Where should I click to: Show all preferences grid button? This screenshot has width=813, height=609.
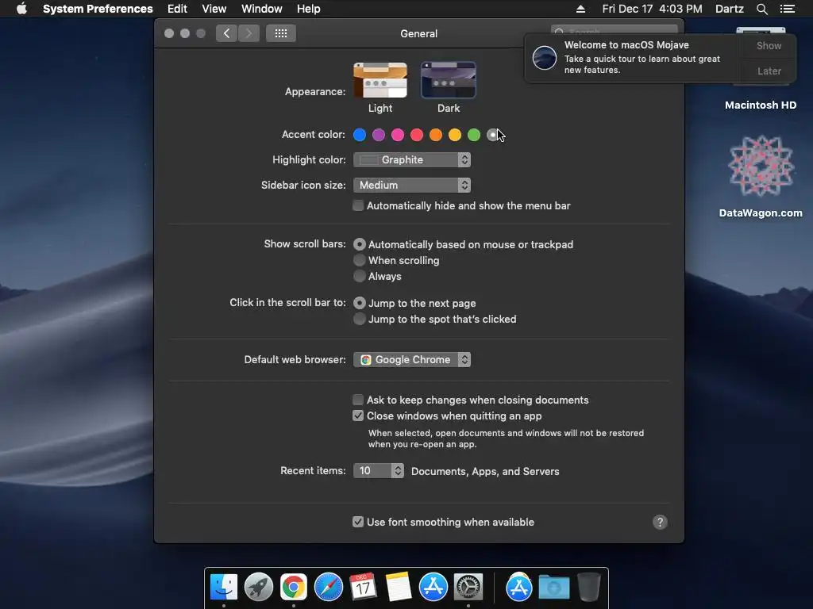coord(281,33)
